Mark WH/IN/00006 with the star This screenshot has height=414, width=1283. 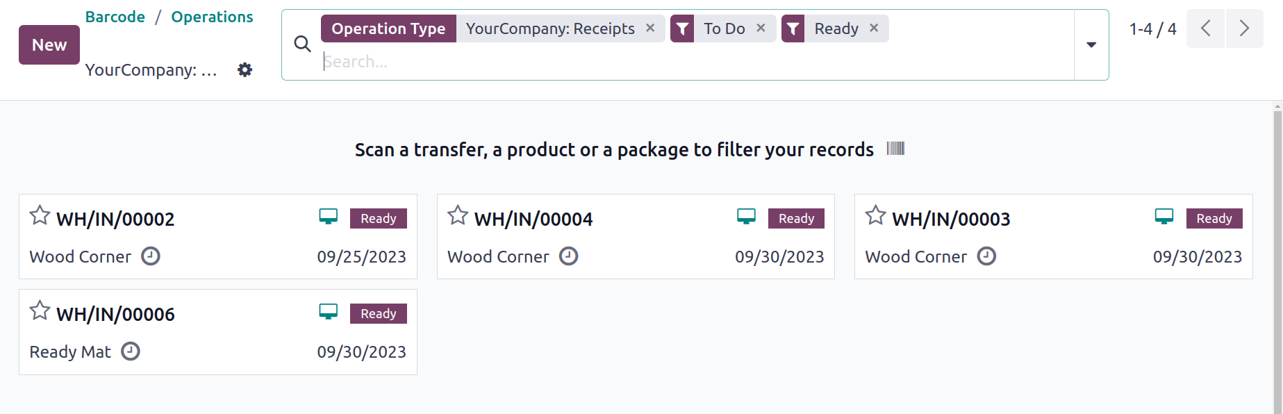point(40,310)
